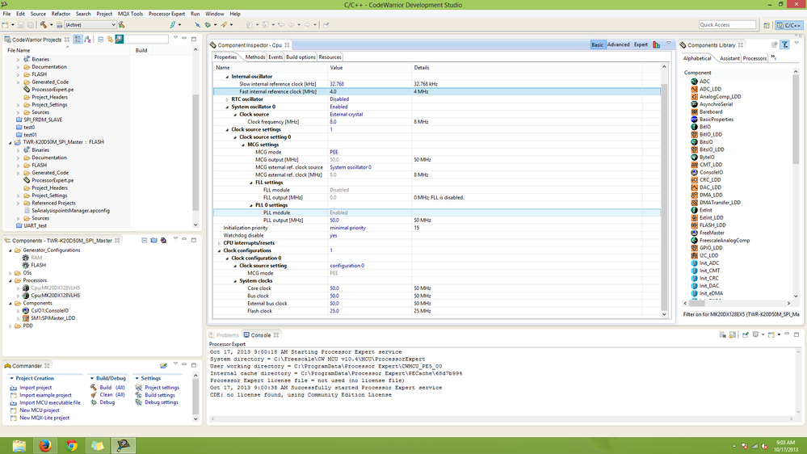Click folder icon in Components panel toolbar

coord(153,241)
